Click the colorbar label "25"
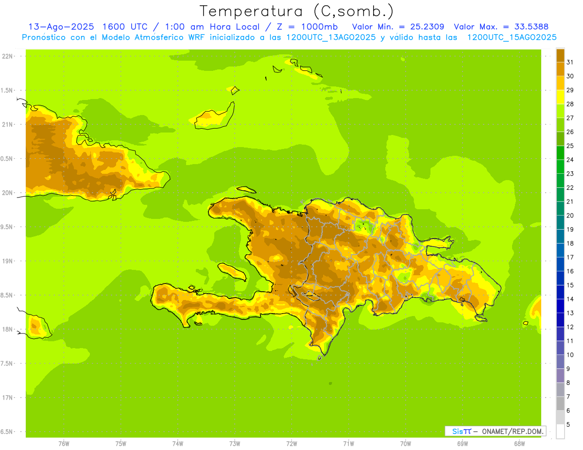 tap(570, 146)
